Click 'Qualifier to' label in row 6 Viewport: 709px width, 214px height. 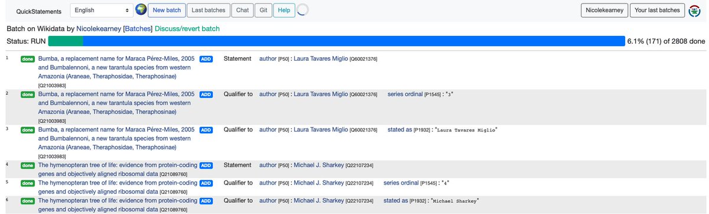(x=238, y=201)
